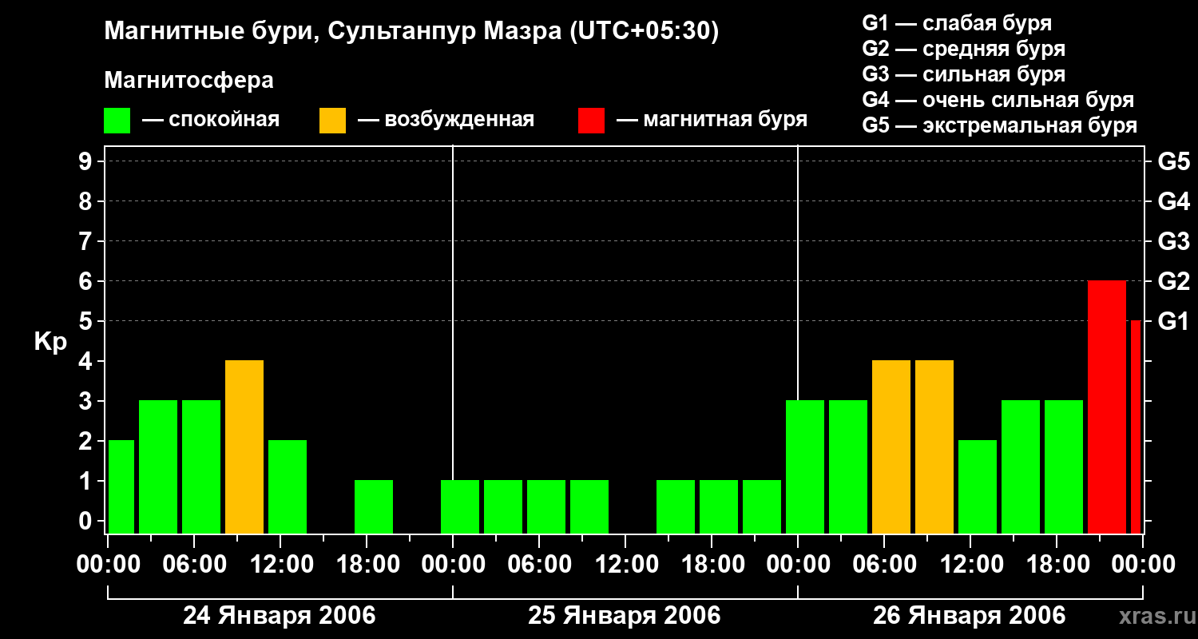Click the '— возбужденная' legend label
The height and width of the screenshot is (639, 1198).
click(446, 121)
